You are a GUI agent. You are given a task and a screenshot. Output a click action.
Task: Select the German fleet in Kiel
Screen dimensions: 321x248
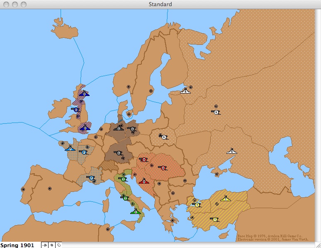(x=119, y=128)
